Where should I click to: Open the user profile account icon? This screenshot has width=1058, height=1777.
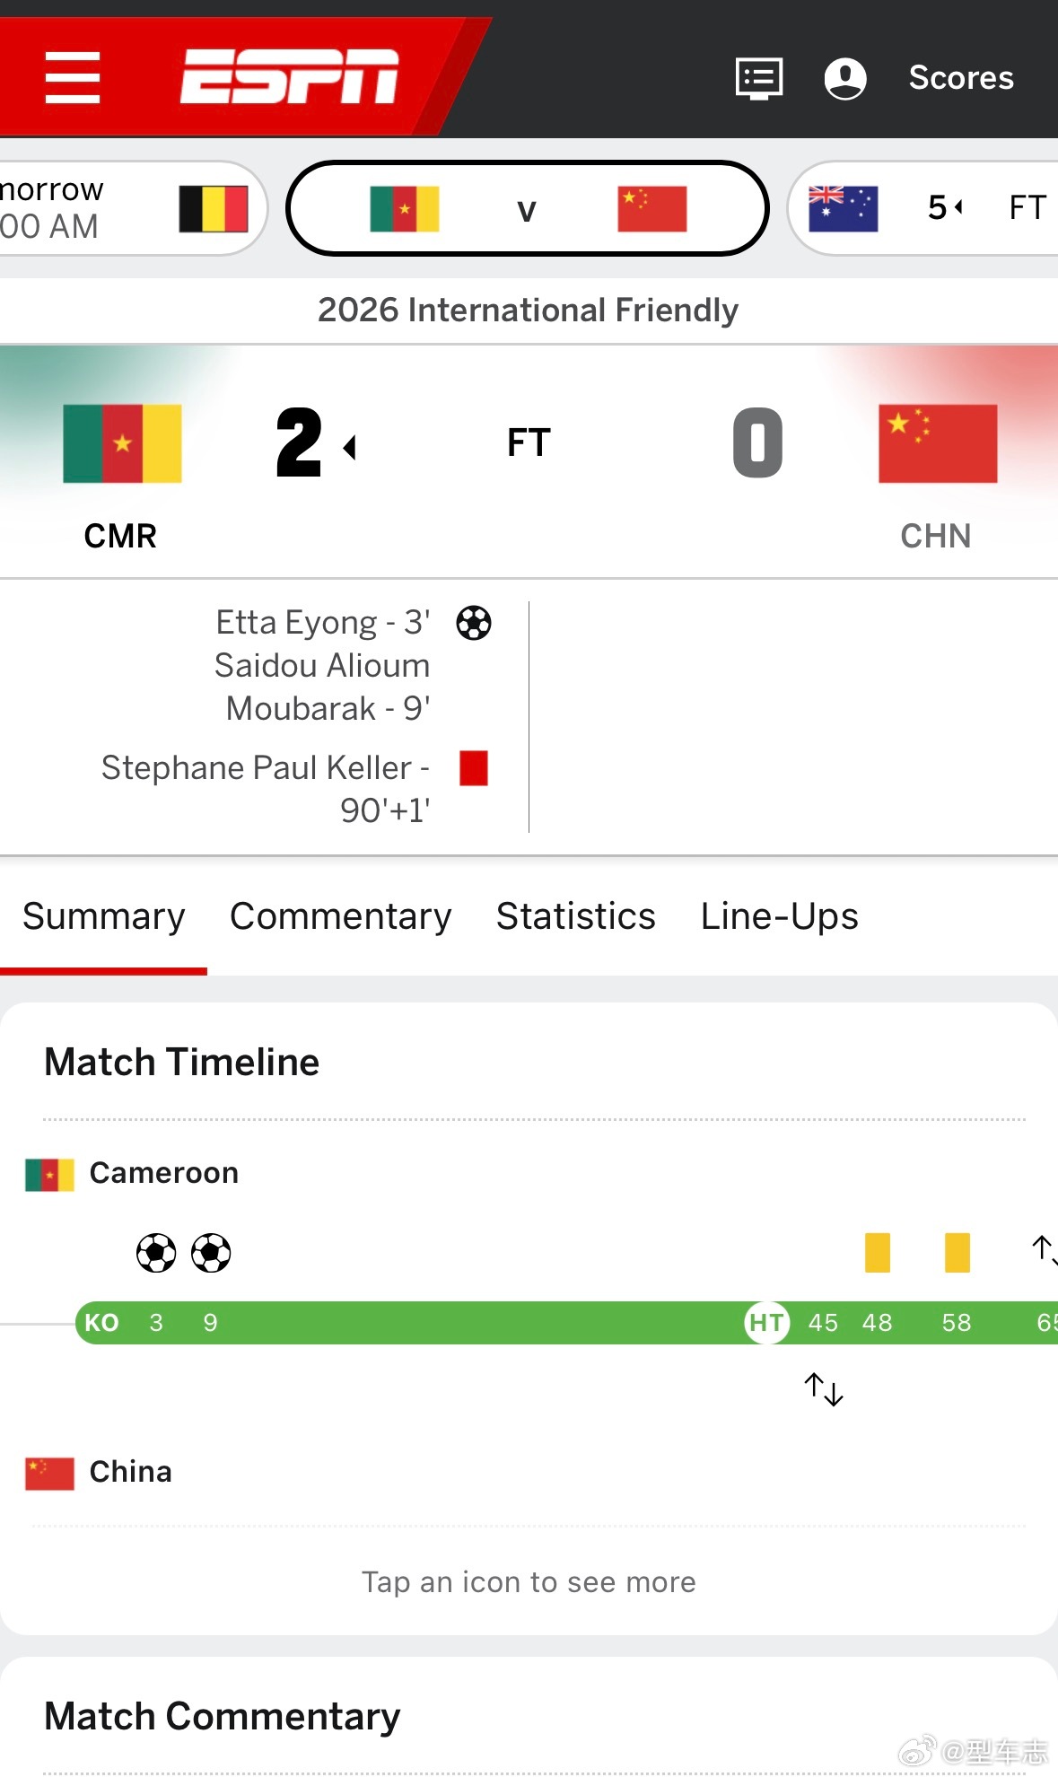pyautogui.click(x=844, y=78)
